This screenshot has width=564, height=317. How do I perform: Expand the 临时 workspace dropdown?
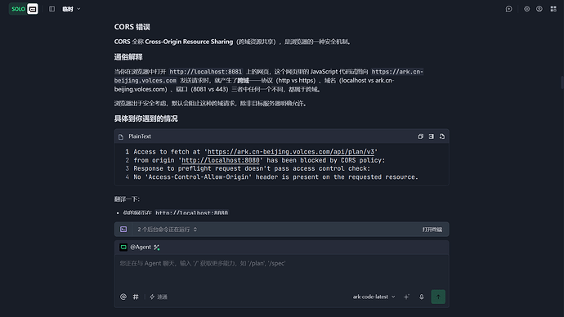(x=71, y=9)
